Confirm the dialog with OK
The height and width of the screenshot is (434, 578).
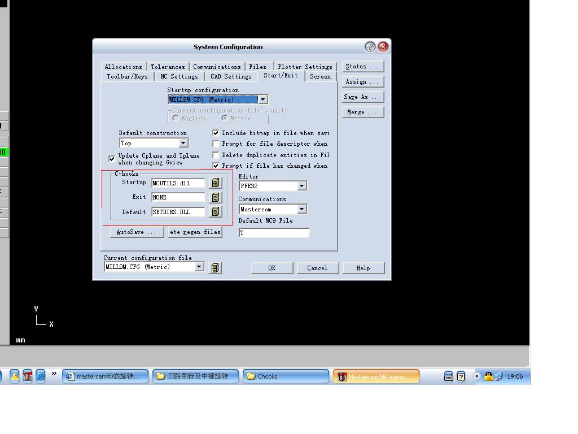tap(272, 268)
